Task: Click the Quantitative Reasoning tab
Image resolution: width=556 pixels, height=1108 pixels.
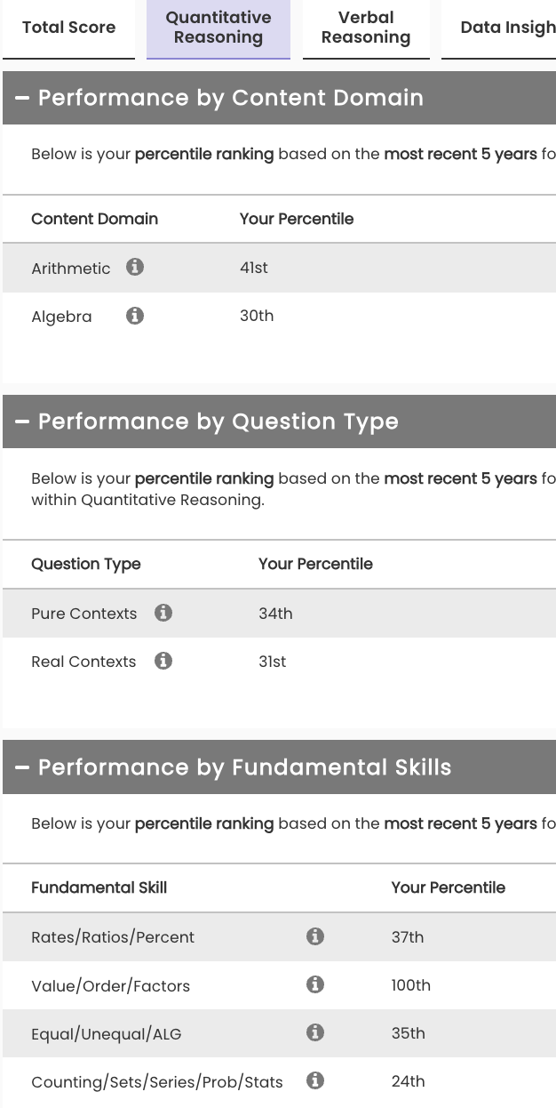Action: 218,28
